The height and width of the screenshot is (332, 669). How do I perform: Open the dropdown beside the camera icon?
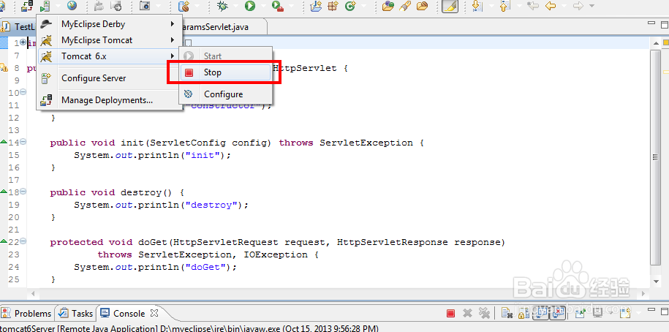tap(158, 6)
